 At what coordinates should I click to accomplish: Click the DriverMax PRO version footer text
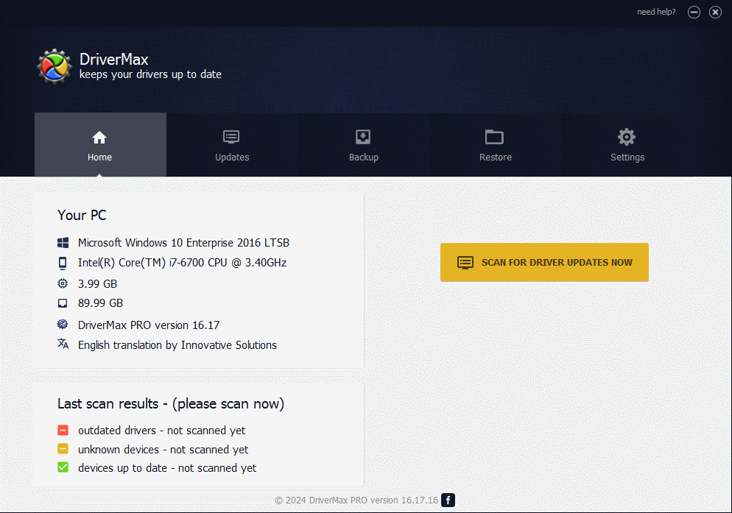coord(356,500)
